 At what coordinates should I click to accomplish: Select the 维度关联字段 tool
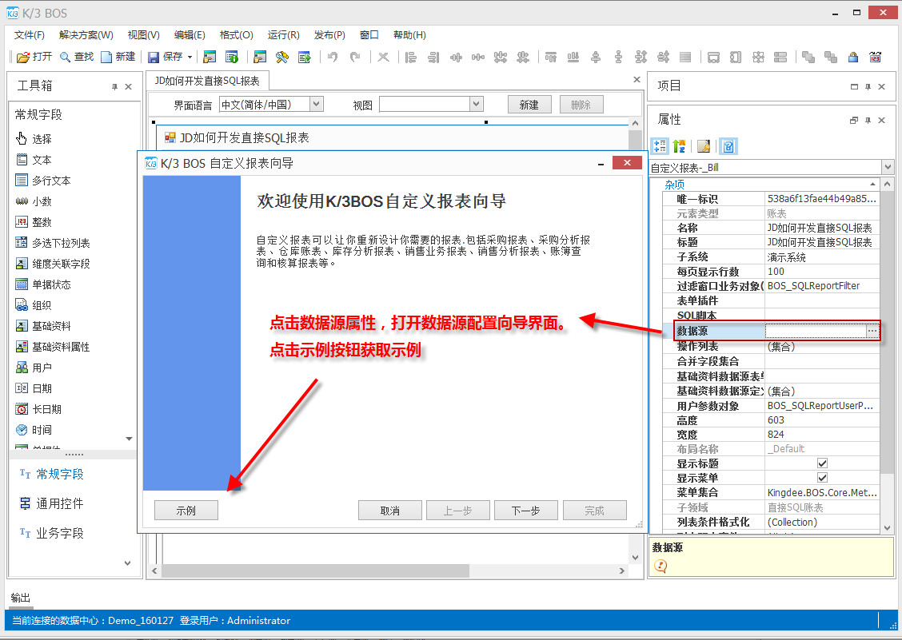point(53,264)
